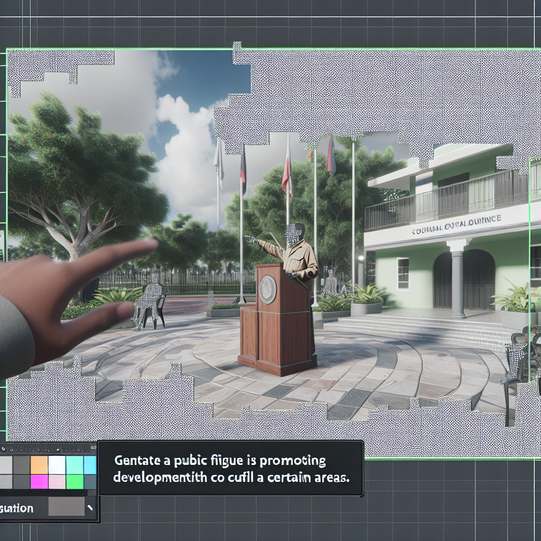Click the round seal on the podium

pos(268,290)
